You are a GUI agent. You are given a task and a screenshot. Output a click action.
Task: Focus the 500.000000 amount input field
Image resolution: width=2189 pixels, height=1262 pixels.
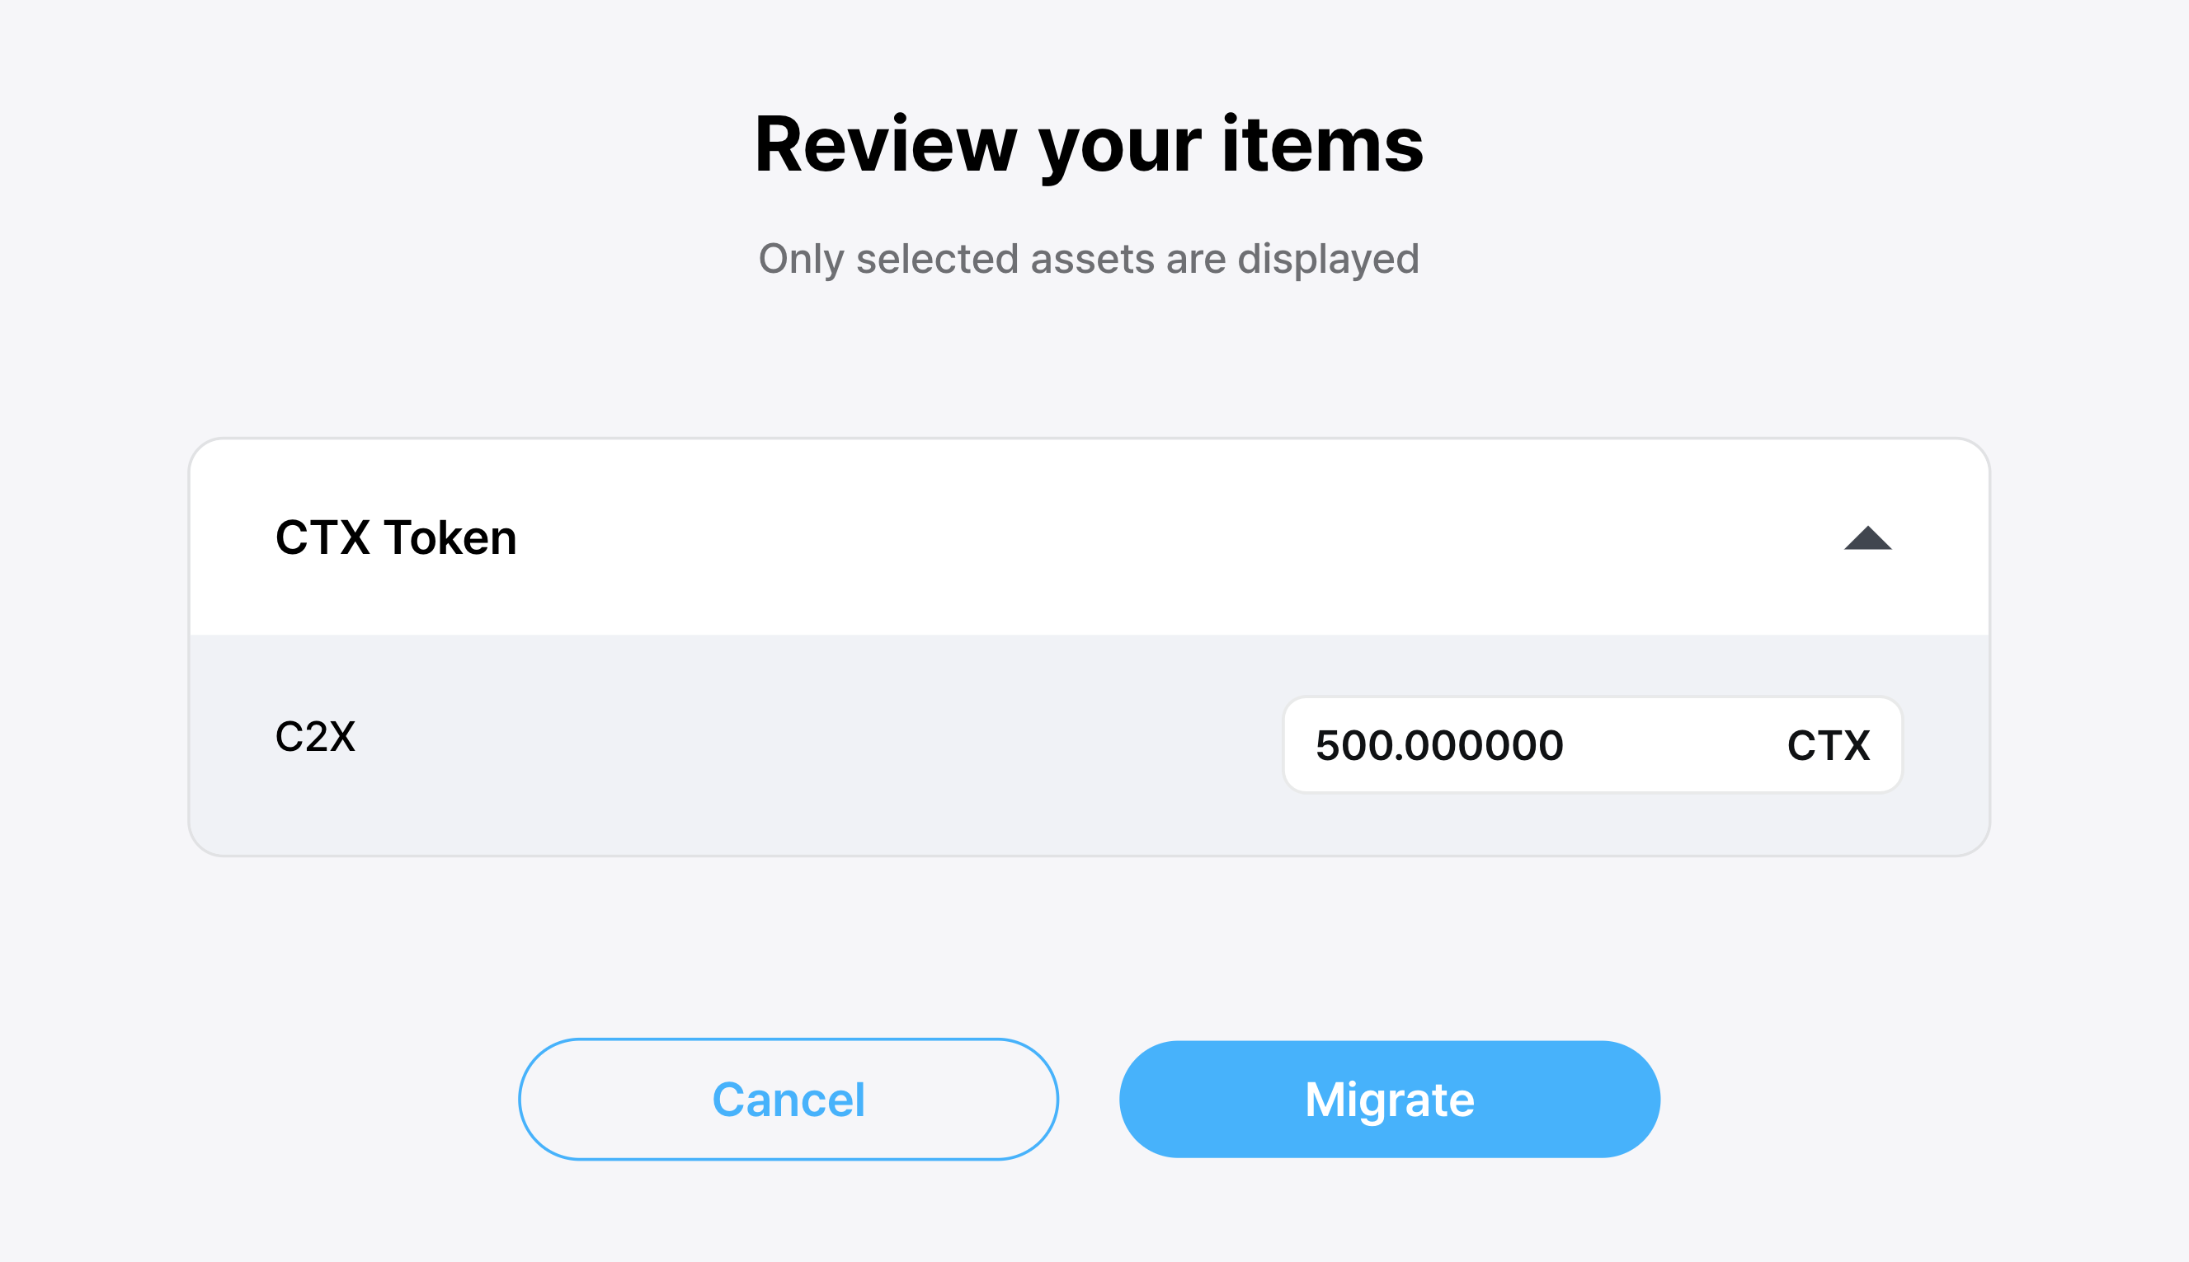coord(1439,745)
